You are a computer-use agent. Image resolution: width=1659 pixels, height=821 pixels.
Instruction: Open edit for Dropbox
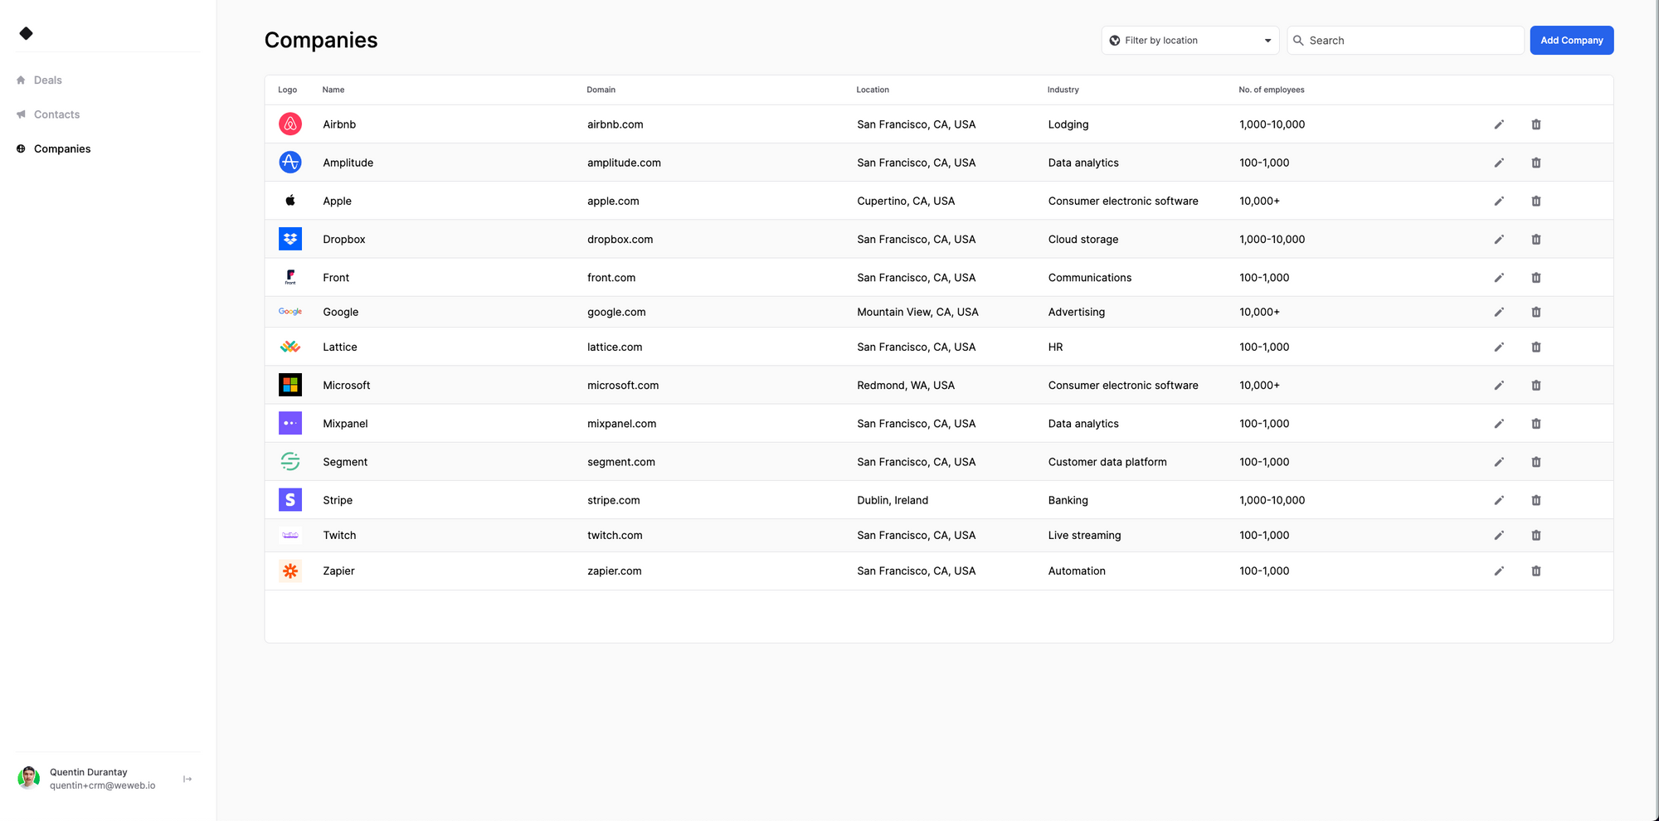[1499, 239]
